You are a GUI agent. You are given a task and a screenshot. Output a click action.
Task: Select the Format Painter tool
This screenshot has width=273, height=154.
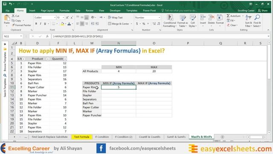(x=21, y=25)
